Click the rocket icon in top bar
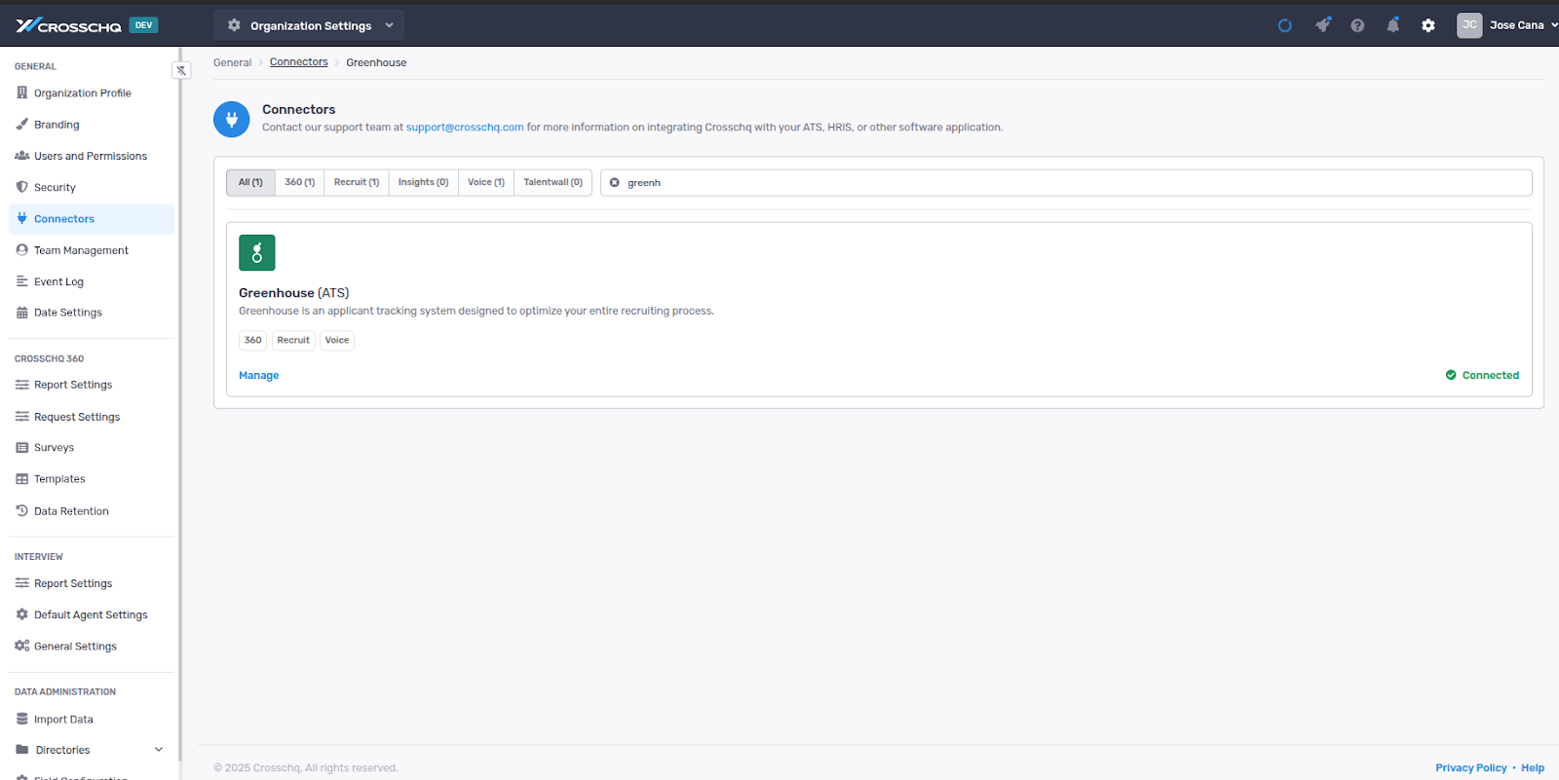The height and width of the screenshot is (780, 1559). click(1322, 25)
